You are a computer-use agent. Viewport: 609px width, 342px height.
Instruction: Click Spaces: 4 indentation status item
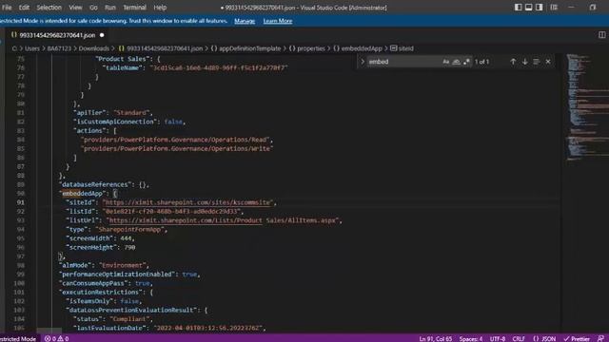click(471, 338)
